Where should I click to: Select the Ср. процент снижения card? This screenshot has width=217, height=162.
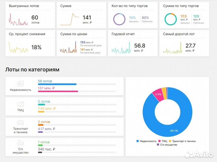(x=30, y=43)
